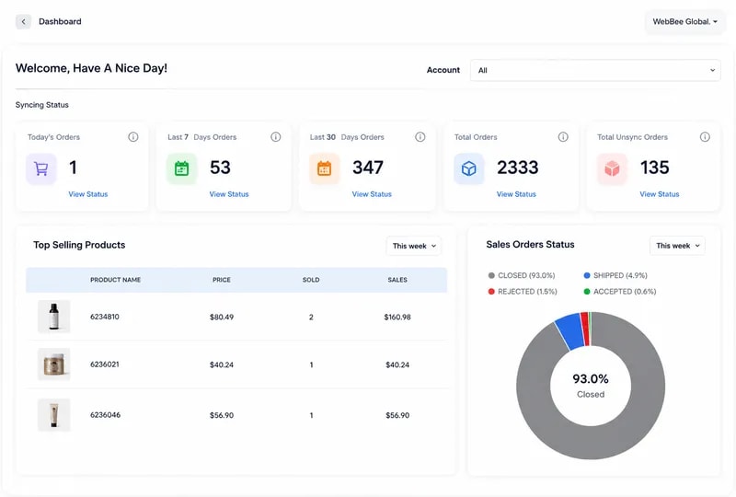Screen dimensions: 736x497
Task: Click the purple shopping cart icon
Action: click(x=41, y=168)
